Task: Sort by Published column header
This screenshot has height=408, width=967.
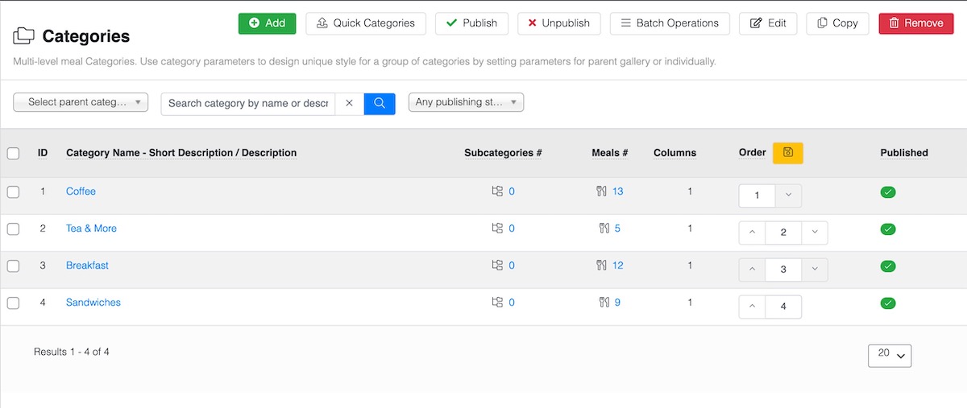Action: [x=903, y=153]
